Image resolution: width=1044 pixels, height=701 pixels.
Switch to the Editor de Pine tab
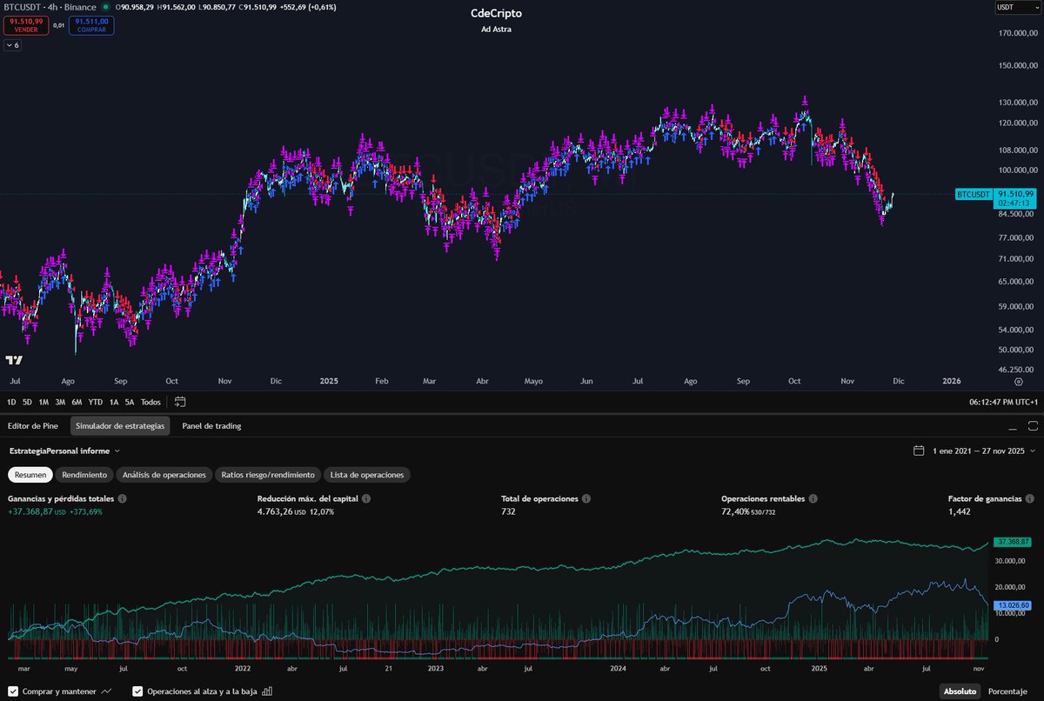pyautogui.click(x=32, y=426)
